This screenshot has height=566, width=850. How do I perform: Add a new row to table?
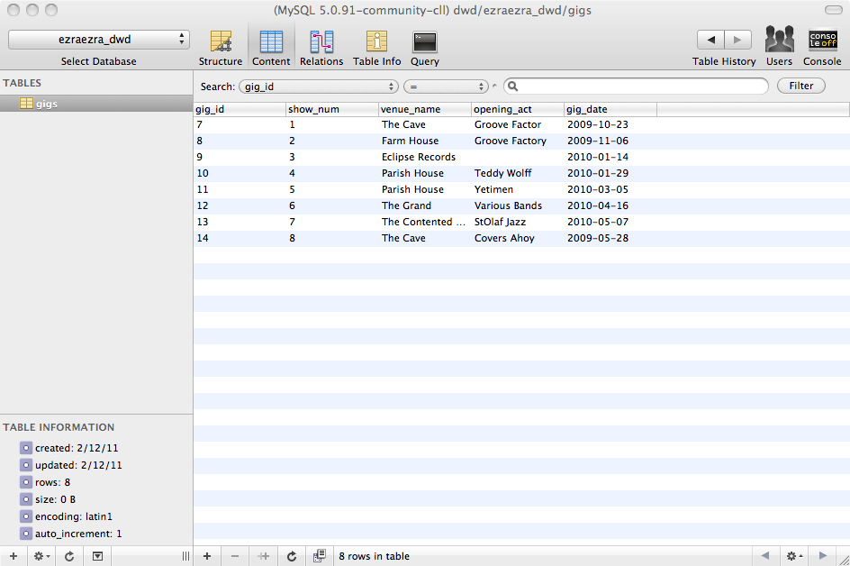click(x=207, y=556)
